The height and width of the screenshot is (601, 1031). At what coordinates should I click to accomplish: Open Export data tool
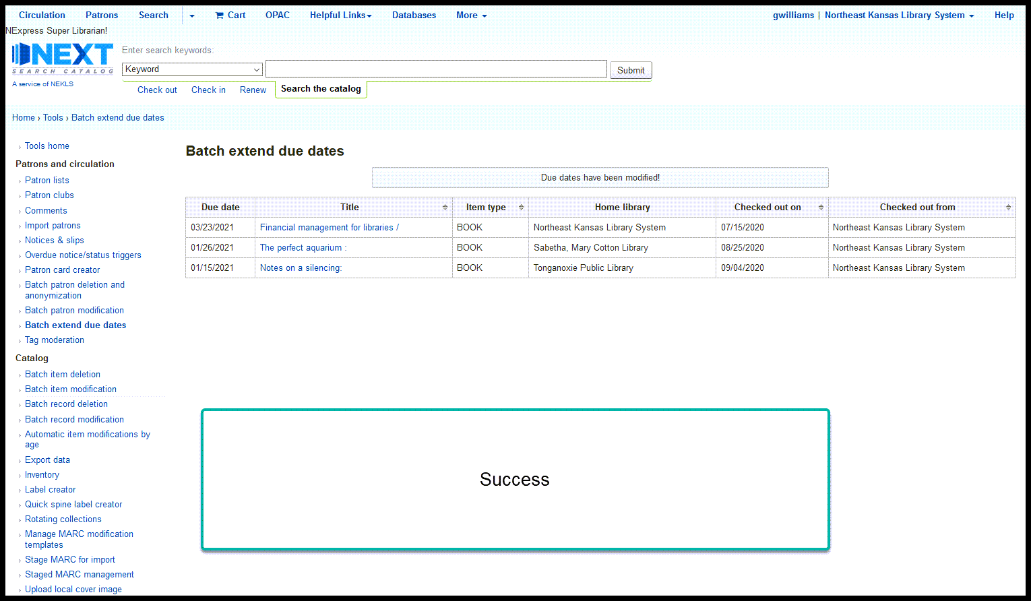click(47, 460)
